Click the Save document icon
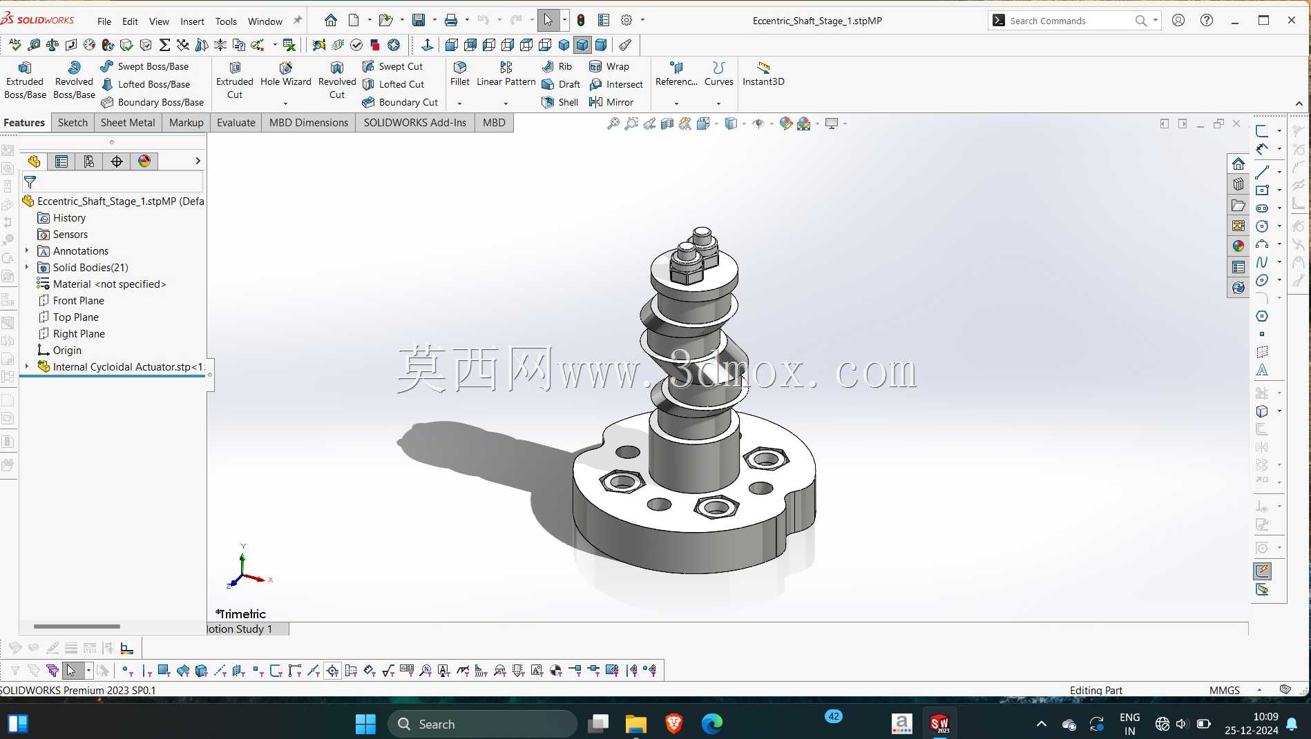The width and height of the screenshot is (1311, 739). [x=419, y=20]
